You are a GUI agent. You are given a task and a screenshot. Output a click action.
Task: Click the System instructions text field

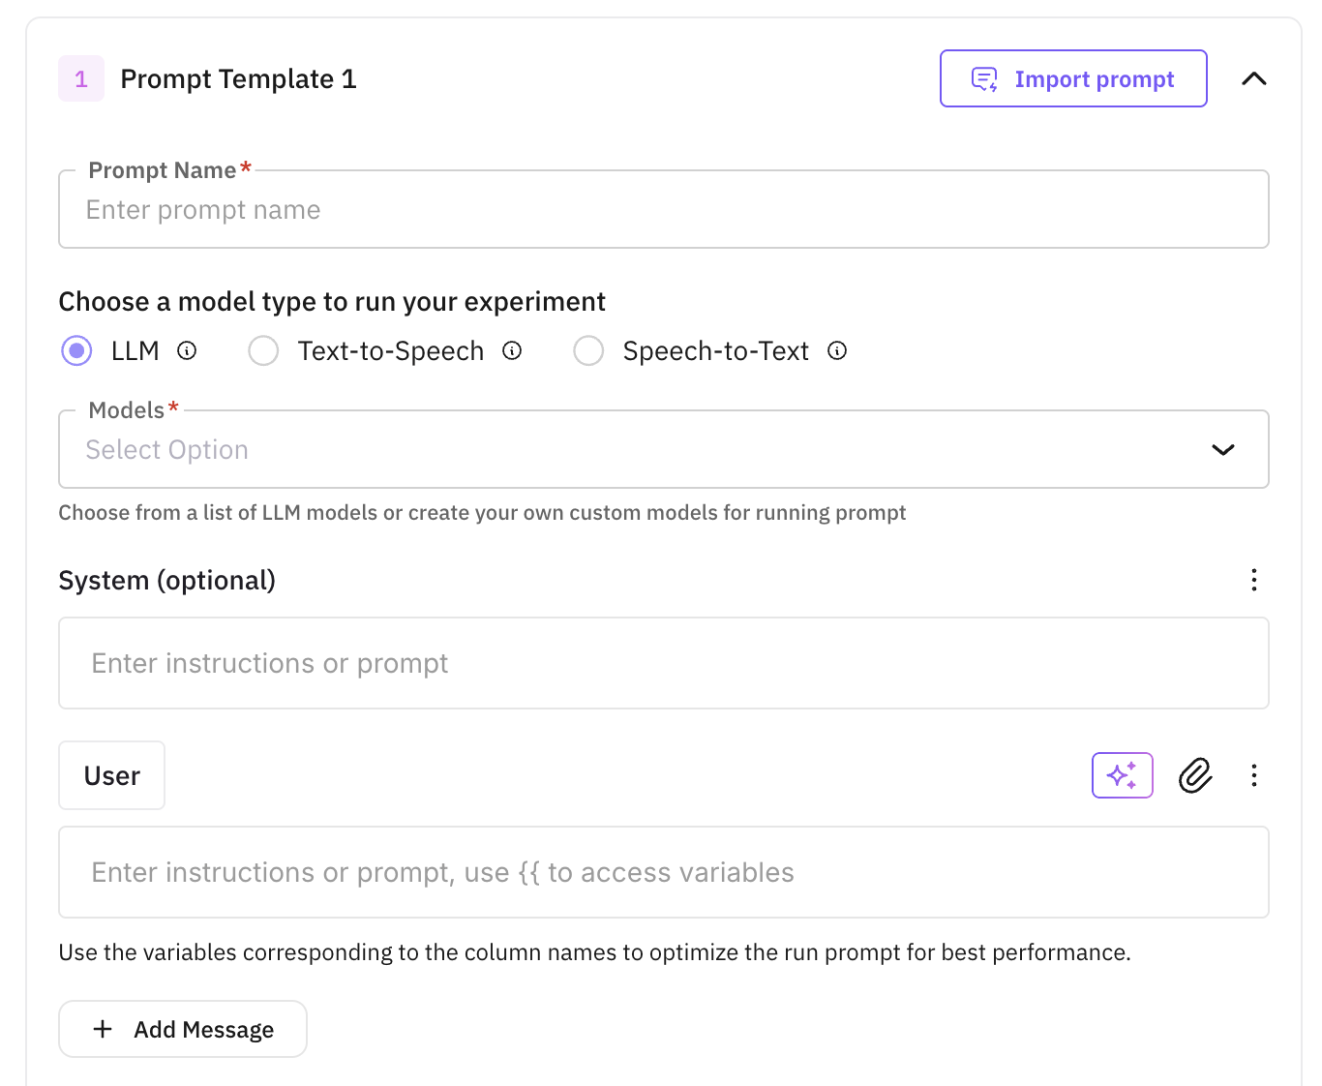click(x=664, y=663)
